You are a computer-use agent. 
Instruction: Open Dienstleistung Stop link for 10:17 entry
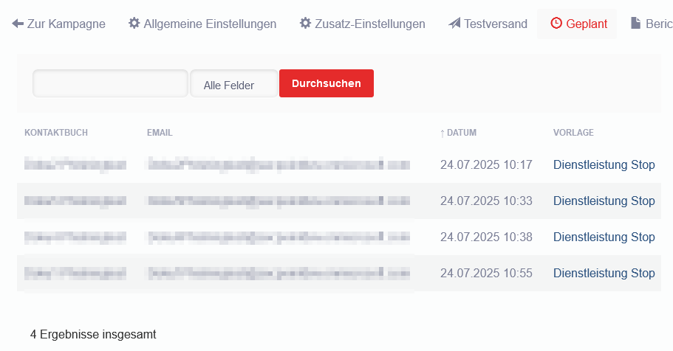[604, 164]
